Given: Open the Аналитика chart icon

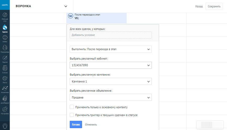Looking at the screenshot, I should pyautogui.click(x=5, y=89).
